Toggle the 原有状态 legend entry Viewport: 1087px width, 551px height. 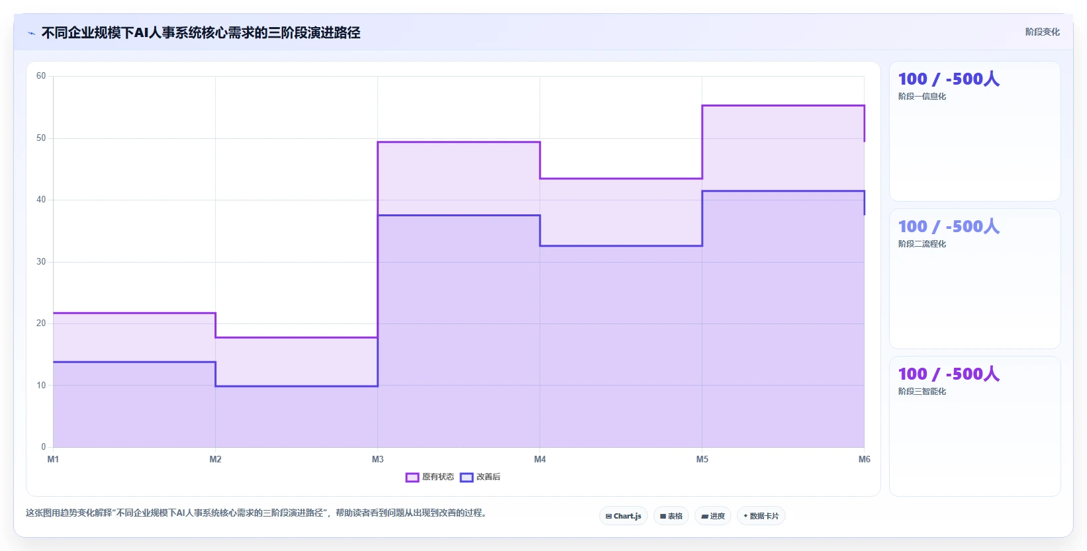click(x=430, y=477)
